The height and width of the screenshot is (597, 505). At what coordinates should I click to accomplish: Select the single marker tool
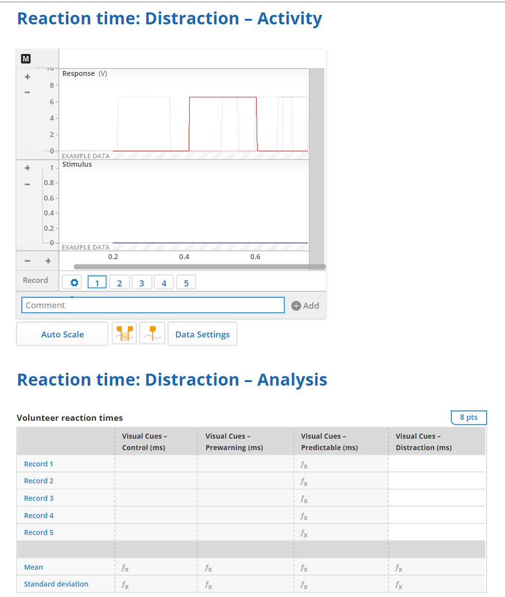pos(152,333)
